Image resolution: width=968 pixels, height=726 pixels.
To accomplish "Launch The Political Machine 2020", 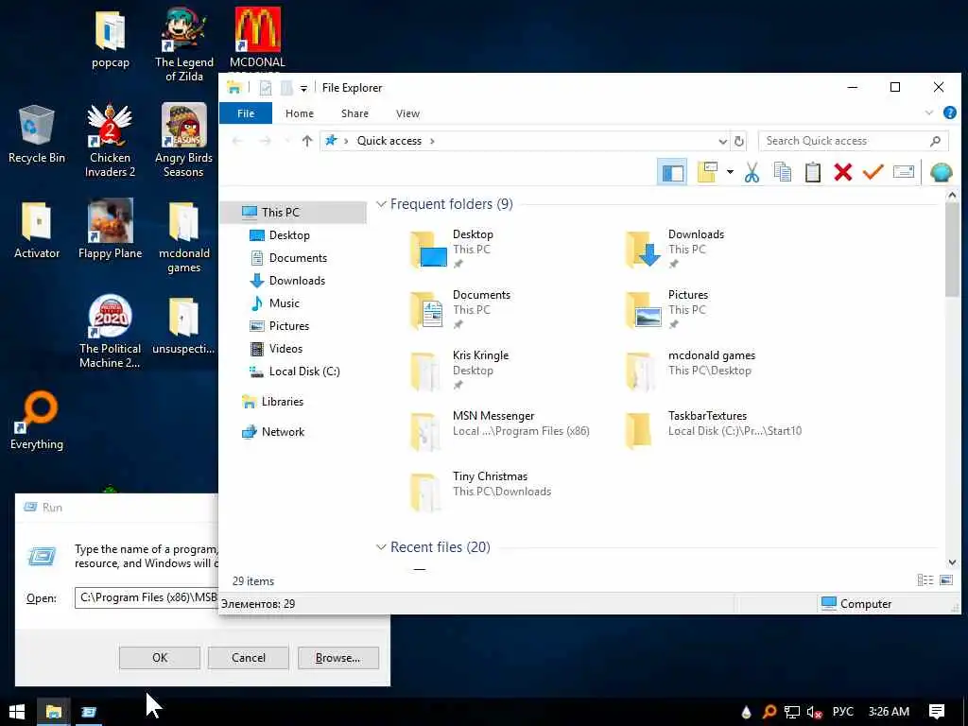I will pos(110,332).
